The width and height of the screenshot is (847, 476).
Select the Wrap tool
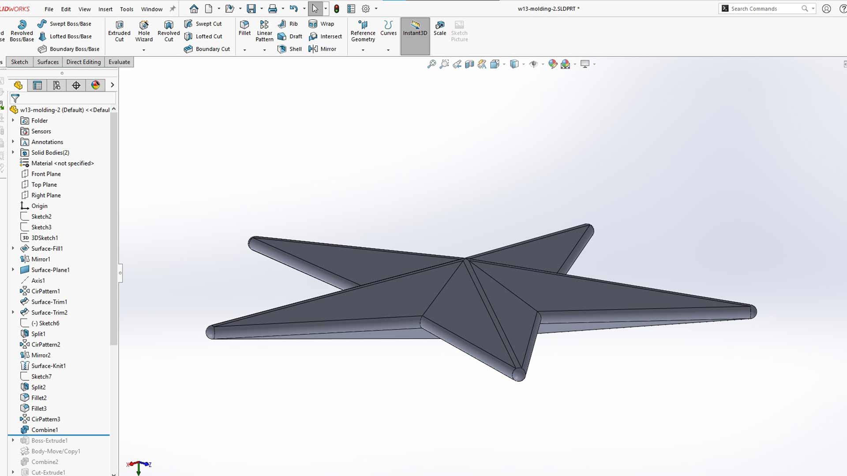pos(321,24)
